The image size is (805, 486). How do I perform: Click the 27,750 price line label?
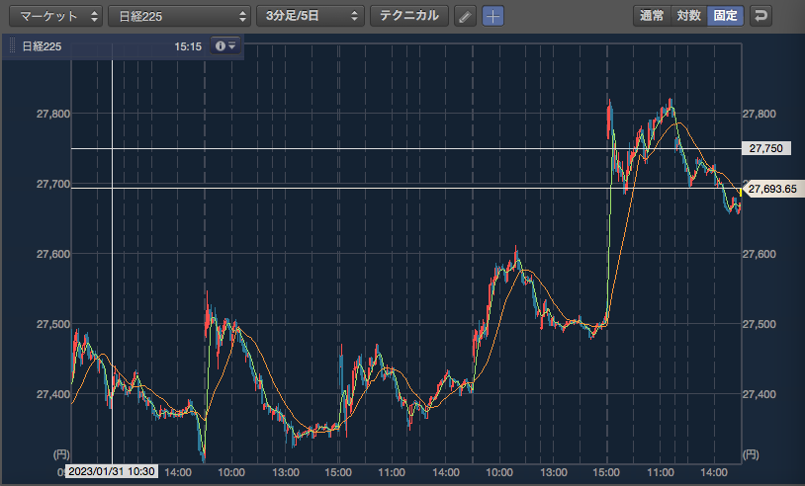pyautogui.click(x=766, y=149)
